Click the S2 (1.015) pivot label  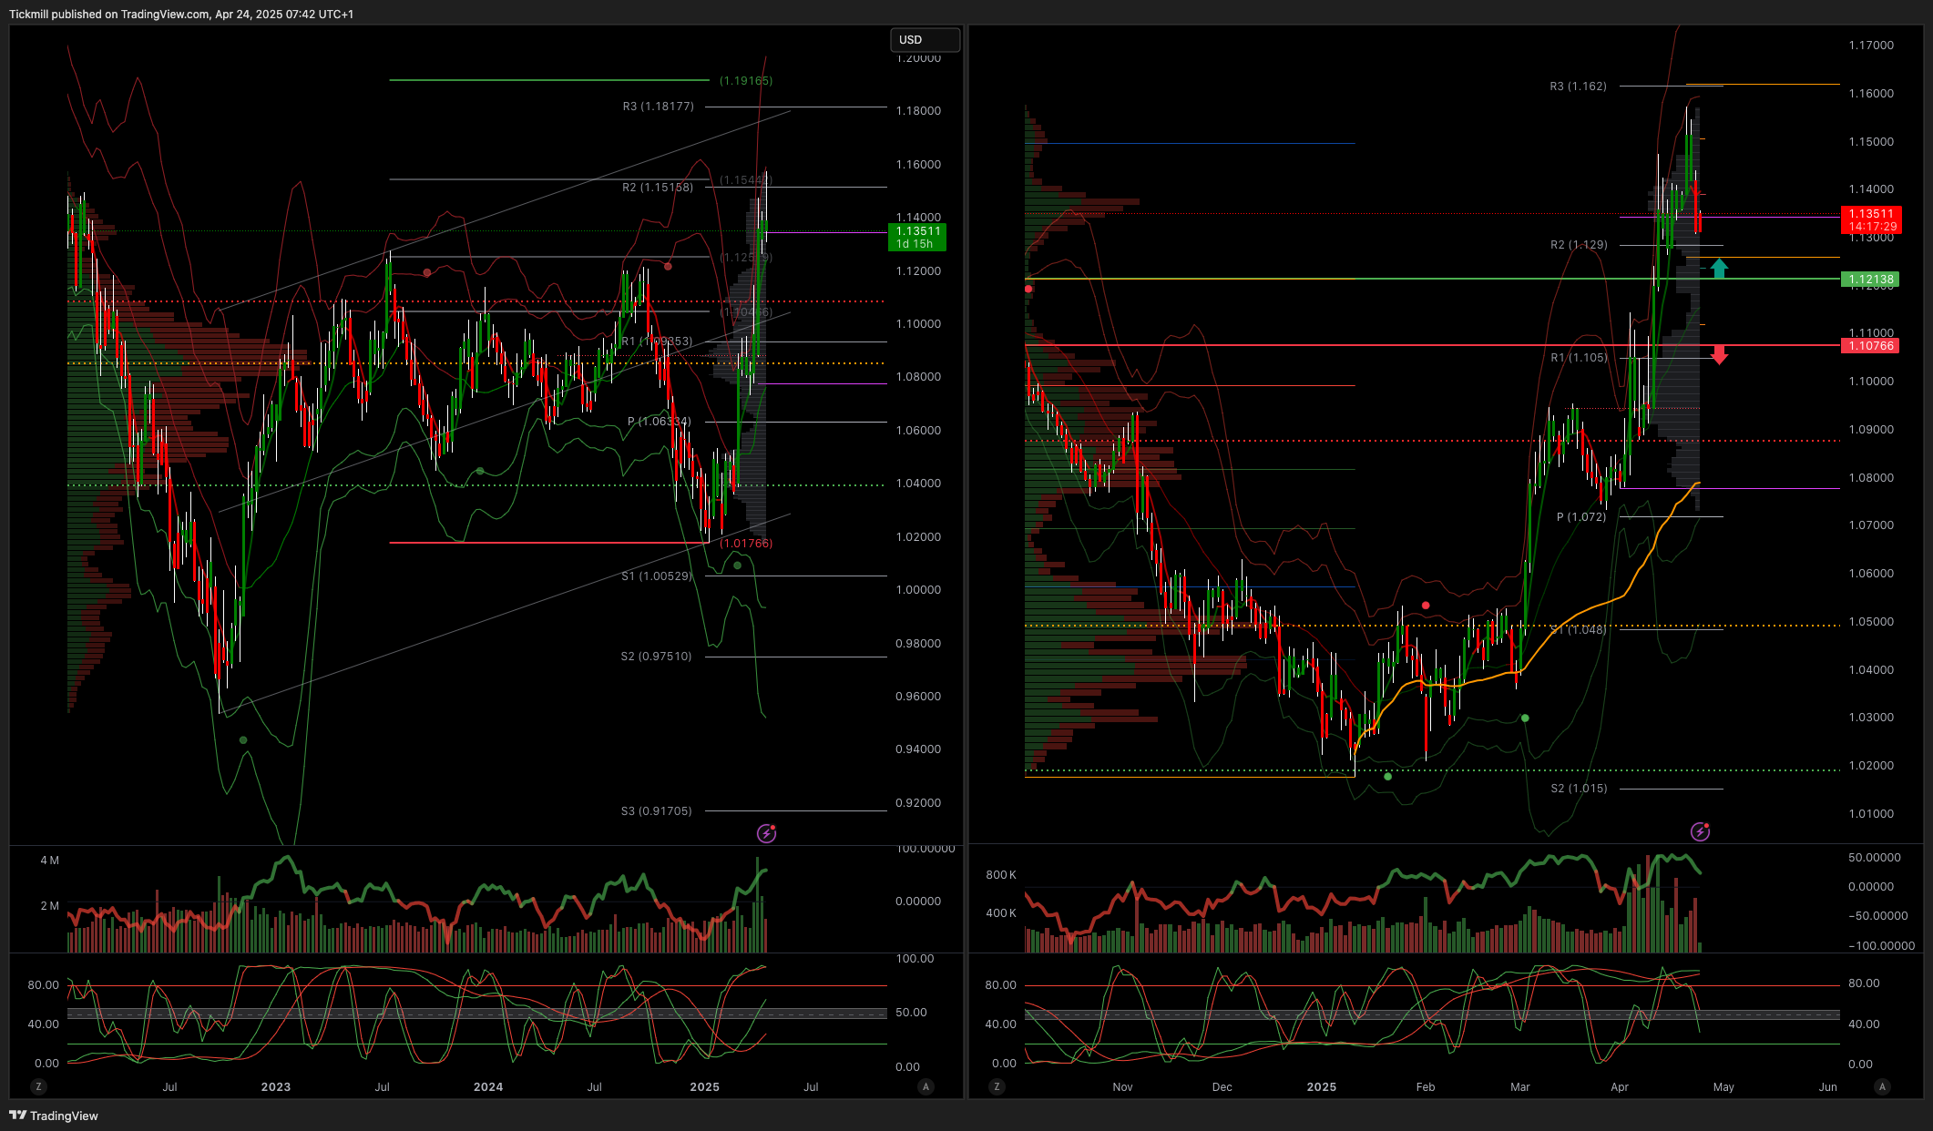[x=1580, y=789]
